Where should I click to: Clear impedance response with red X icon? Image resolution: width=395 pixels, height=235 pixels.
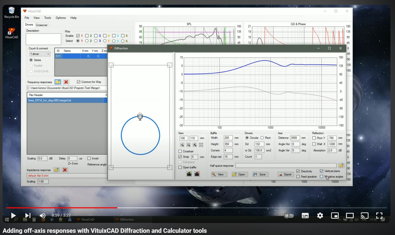(x=65, y=170)
